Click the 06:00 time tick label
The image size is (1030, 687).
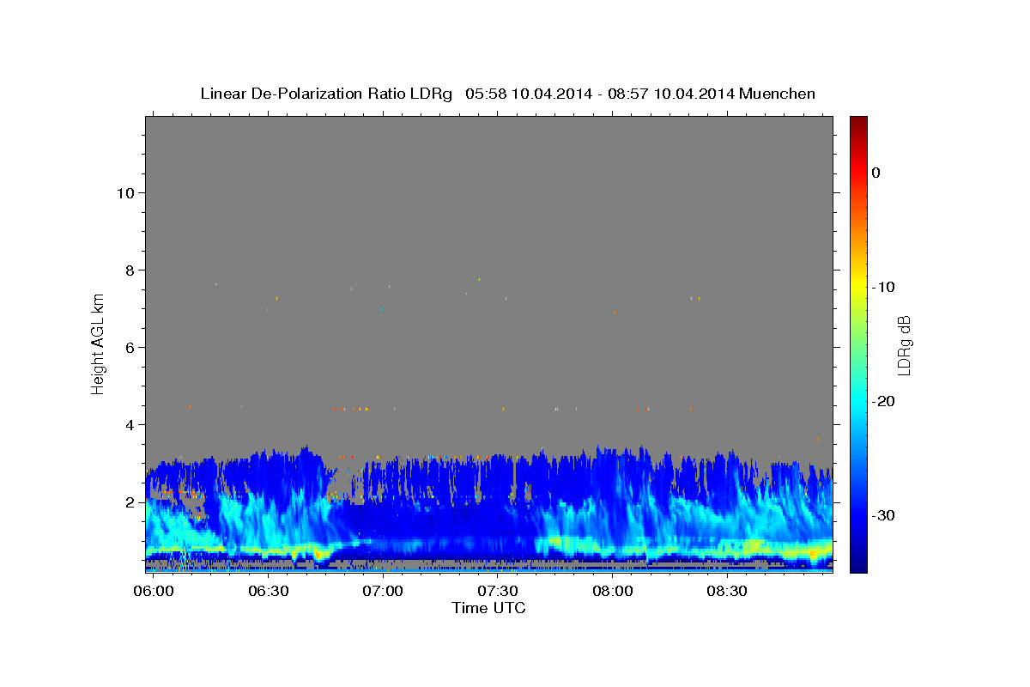point(153,591)
